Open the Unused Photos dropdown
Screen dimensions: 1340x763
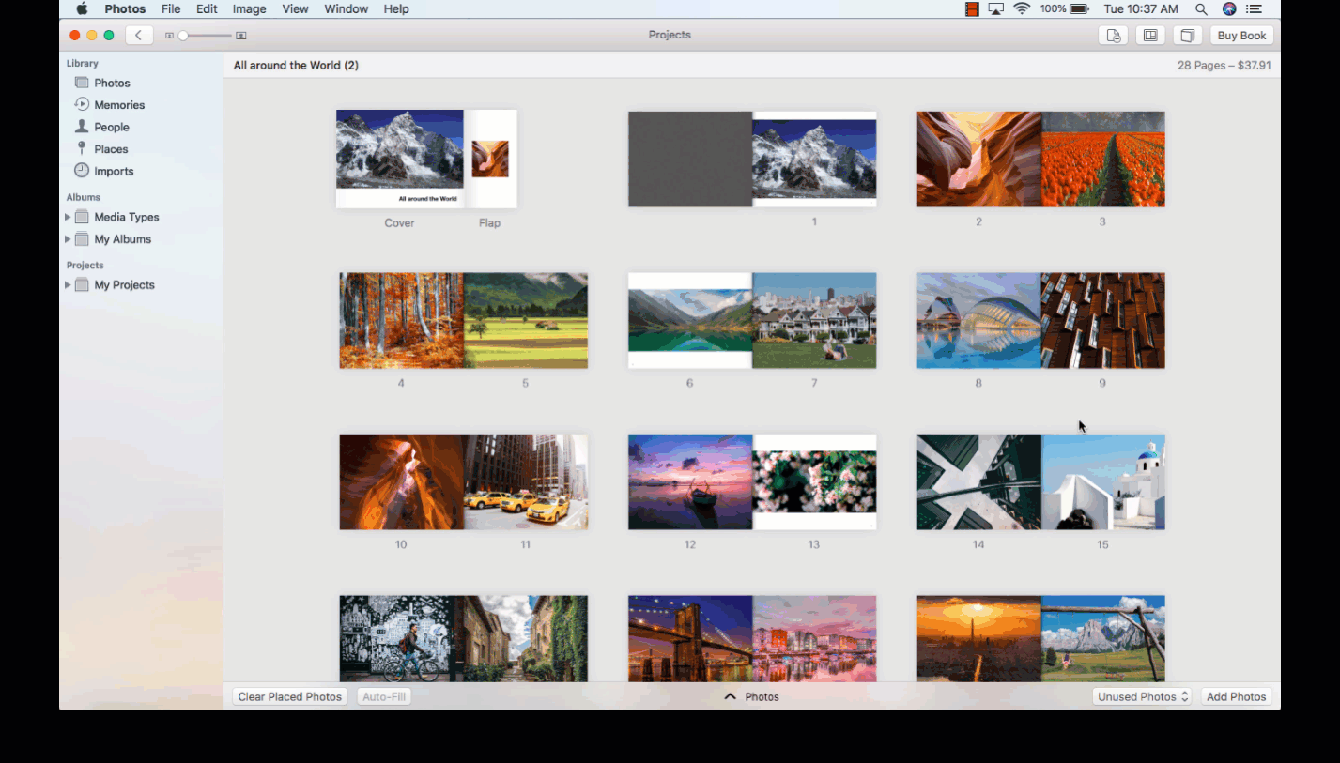click(1142, 696)
